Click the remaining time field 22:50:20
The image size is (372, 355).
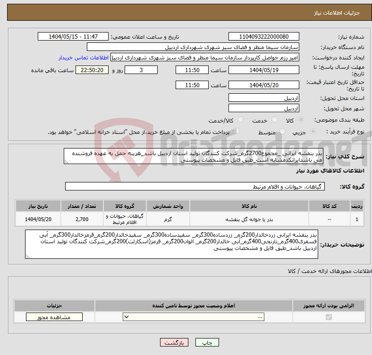coord(92,70)
